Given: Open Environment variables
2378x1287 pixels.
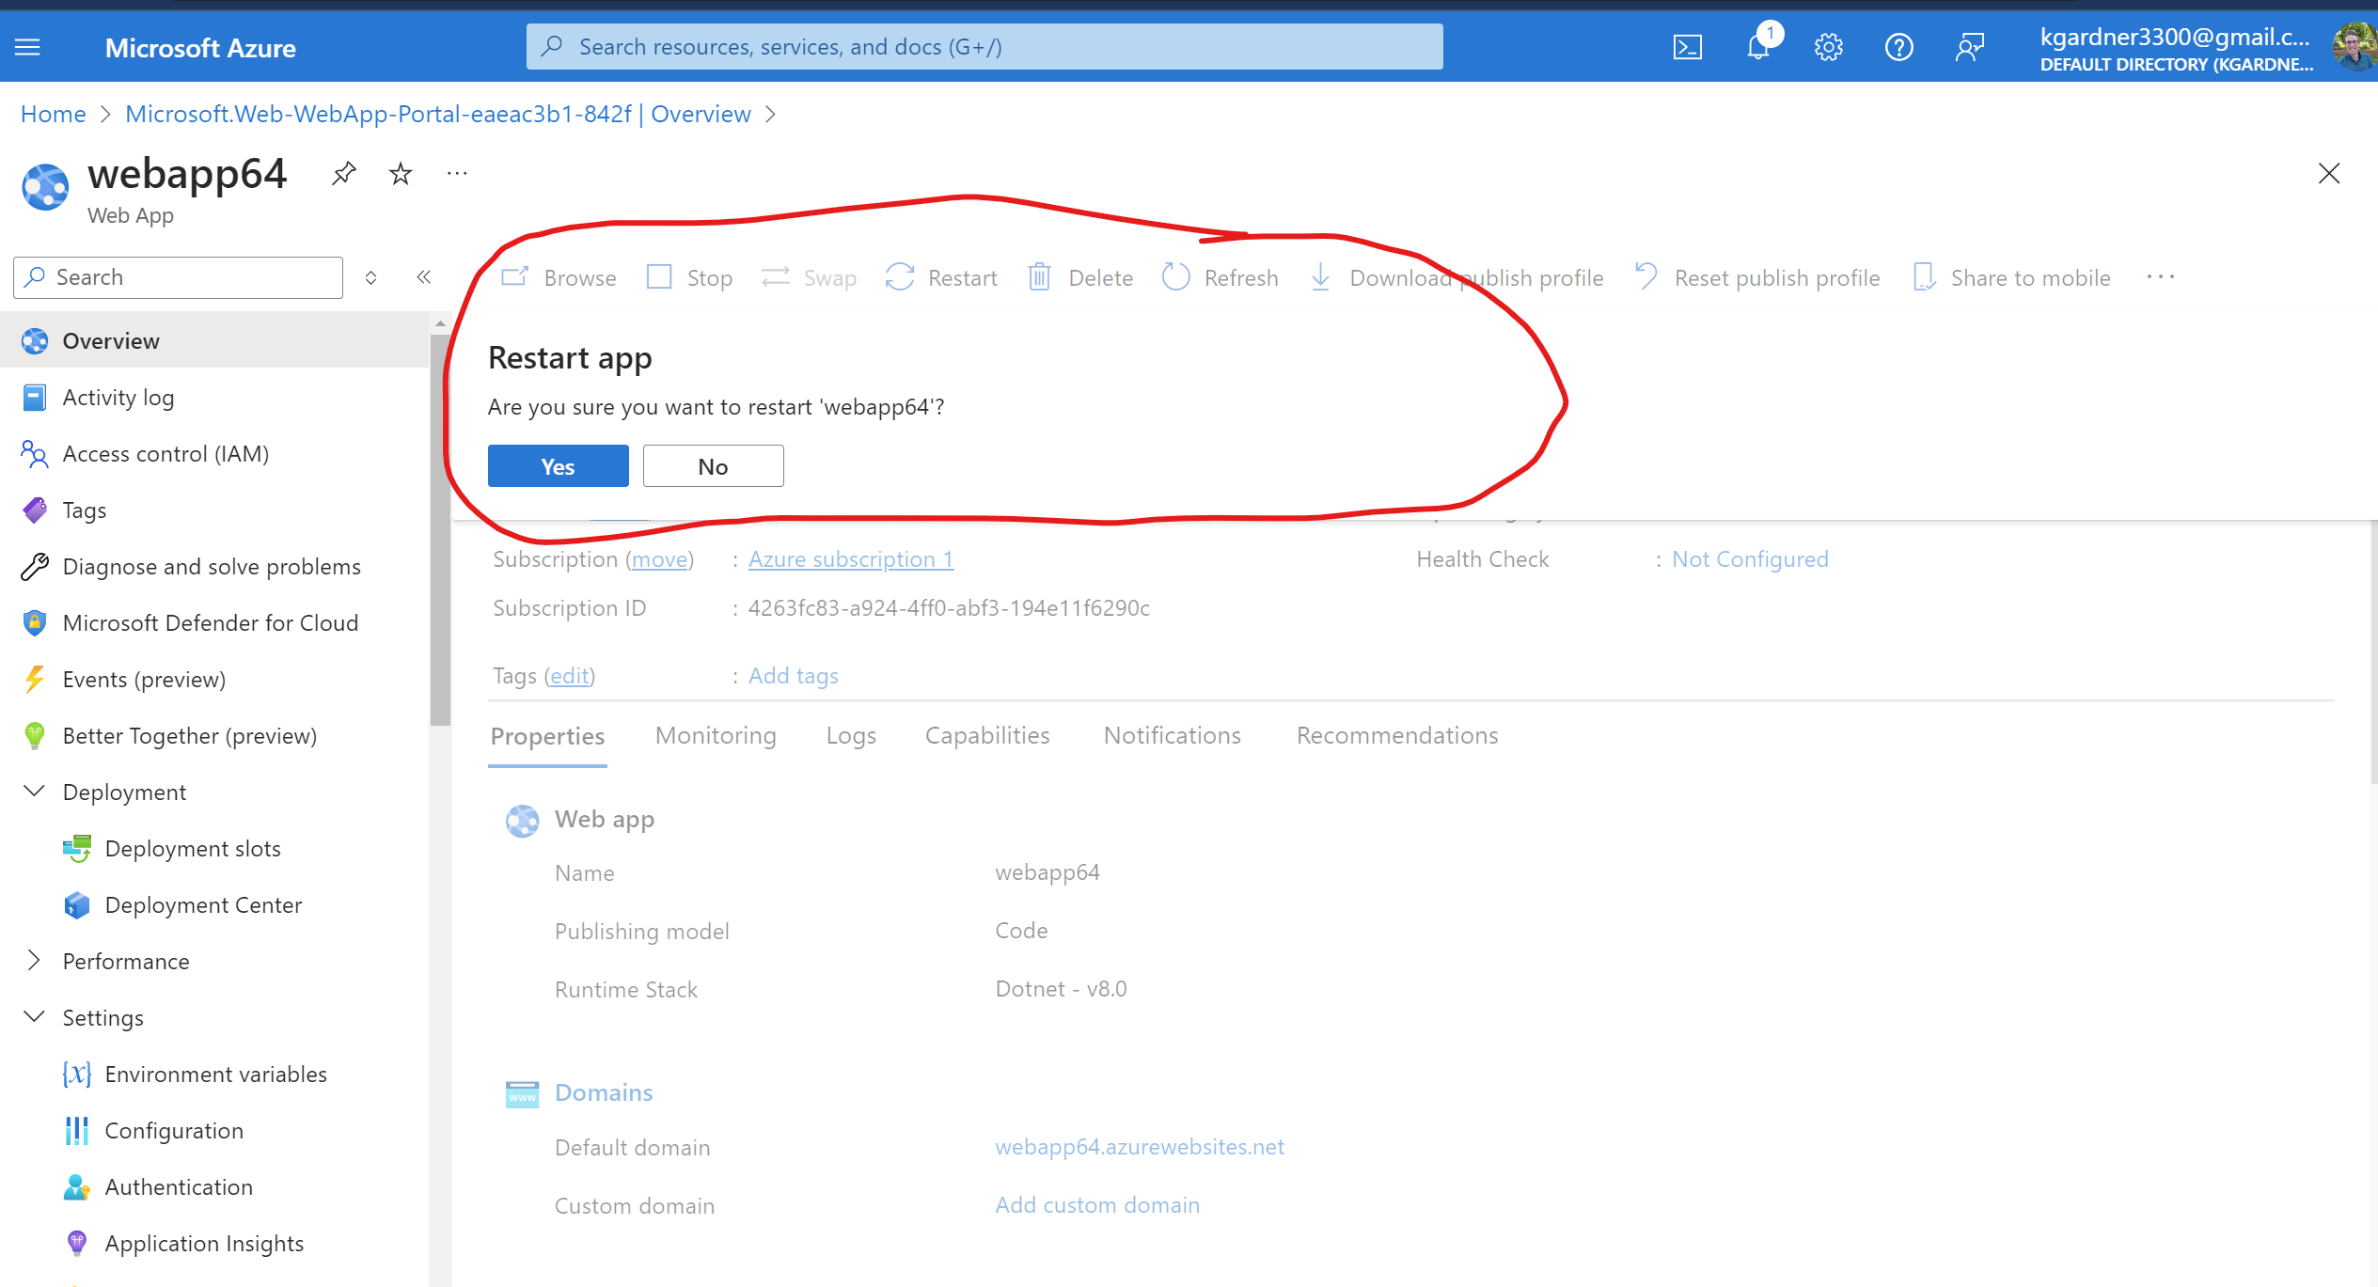Looking at the screenshot, I should click(214, 1074).
